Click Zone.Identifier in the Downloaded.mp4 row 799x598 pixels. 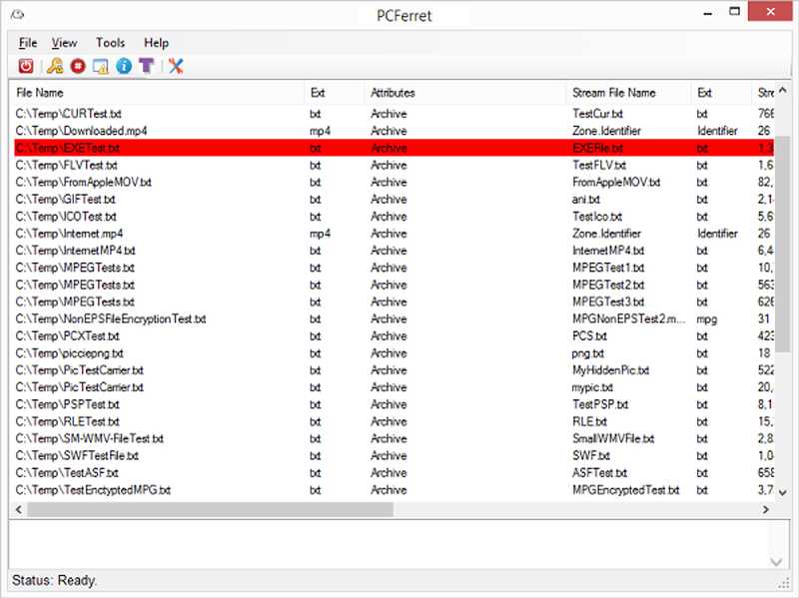point(606,131)
